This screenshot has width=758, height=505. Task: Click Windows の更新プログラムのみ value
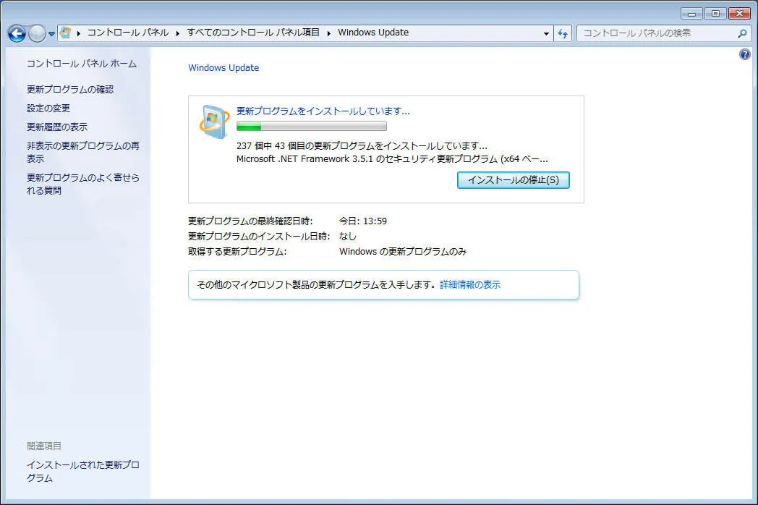(403, 252)
